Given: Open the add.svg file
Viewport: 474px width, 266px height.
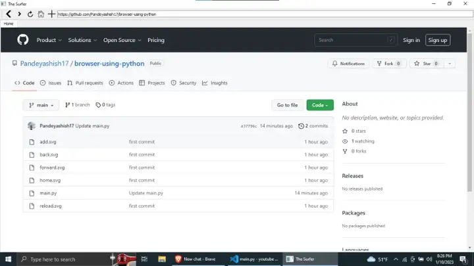Looking at the screenshot, I should tap(48, 142).
